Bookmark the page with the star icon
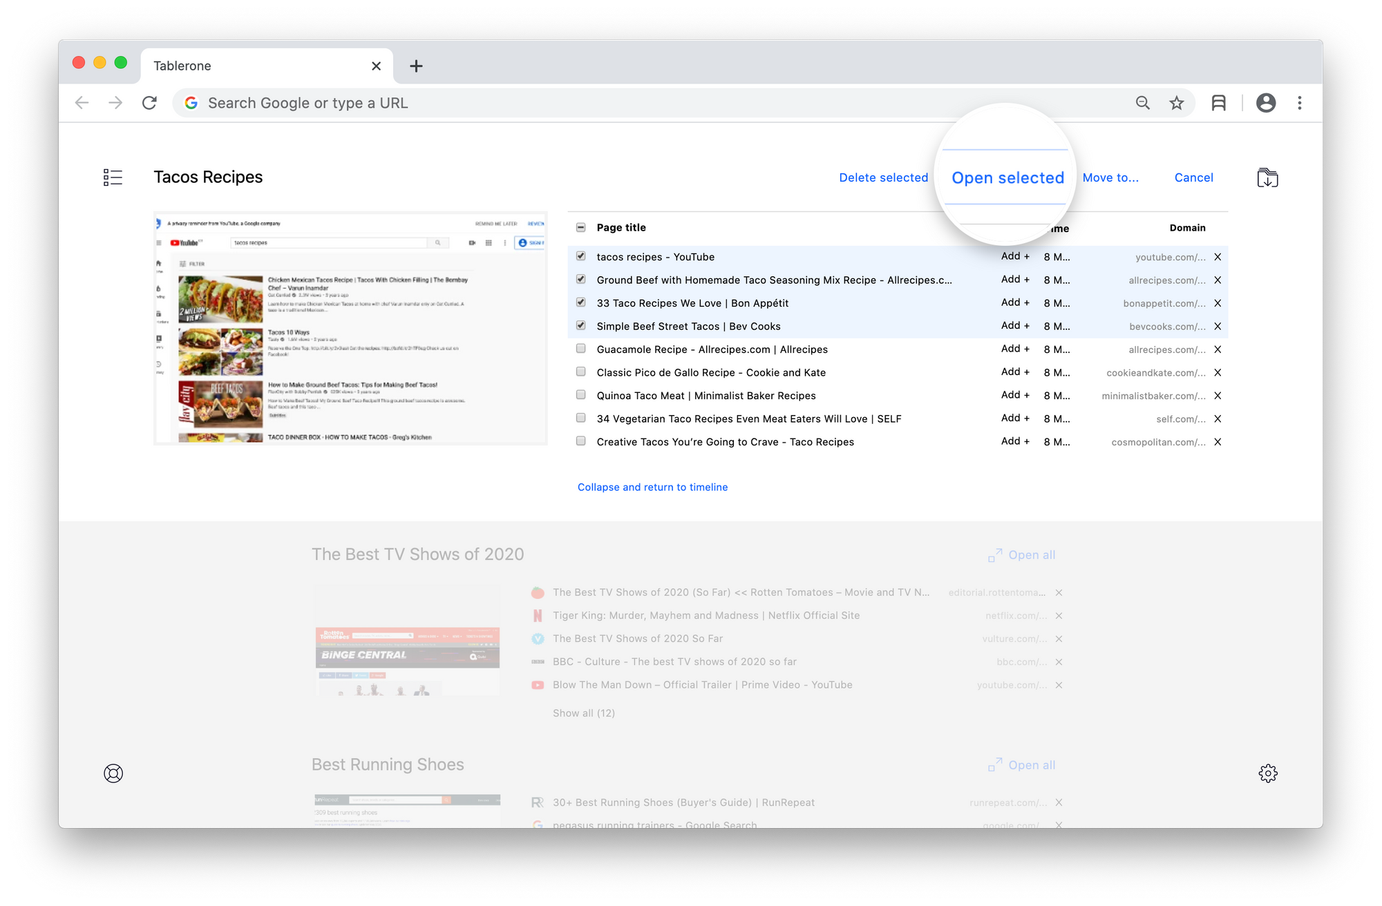Image resolution: width=1382 pixels, height=906 pixels. (1177, 103)
